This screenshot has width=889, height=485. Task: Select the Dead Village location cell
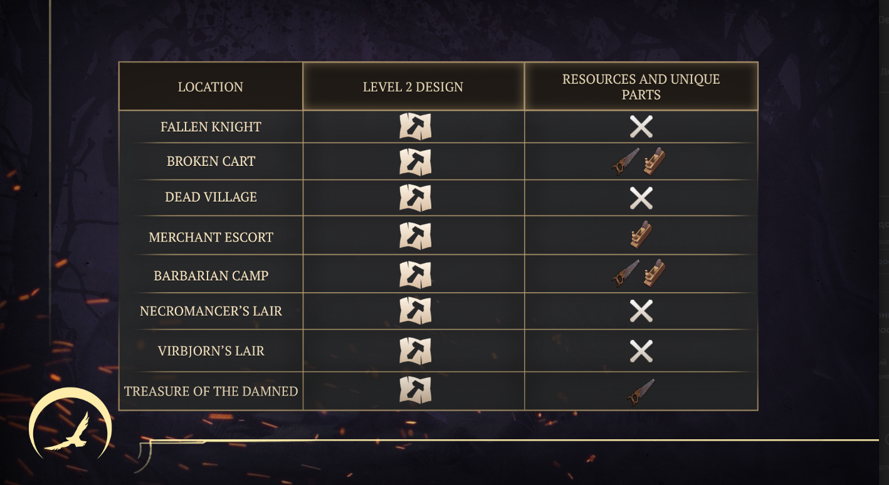click(211, 197)
